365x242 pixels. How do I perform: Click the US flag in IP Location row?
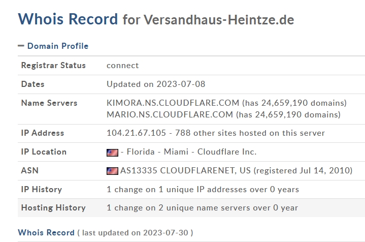[112, 153]
